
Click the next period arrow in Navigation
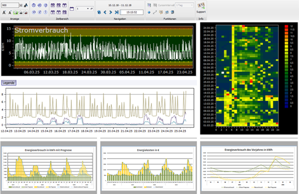(x=111, y=12)
